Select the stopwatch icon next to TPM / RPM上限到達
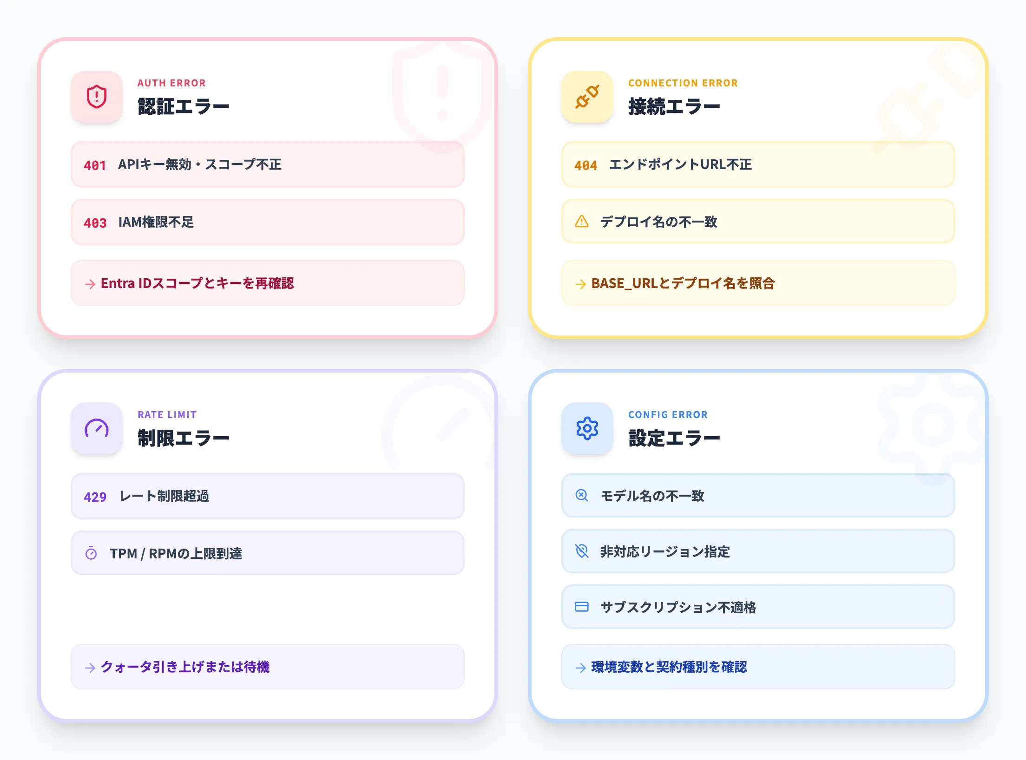1026x760 pixels. pyautogui.click(x=91, y=553)
